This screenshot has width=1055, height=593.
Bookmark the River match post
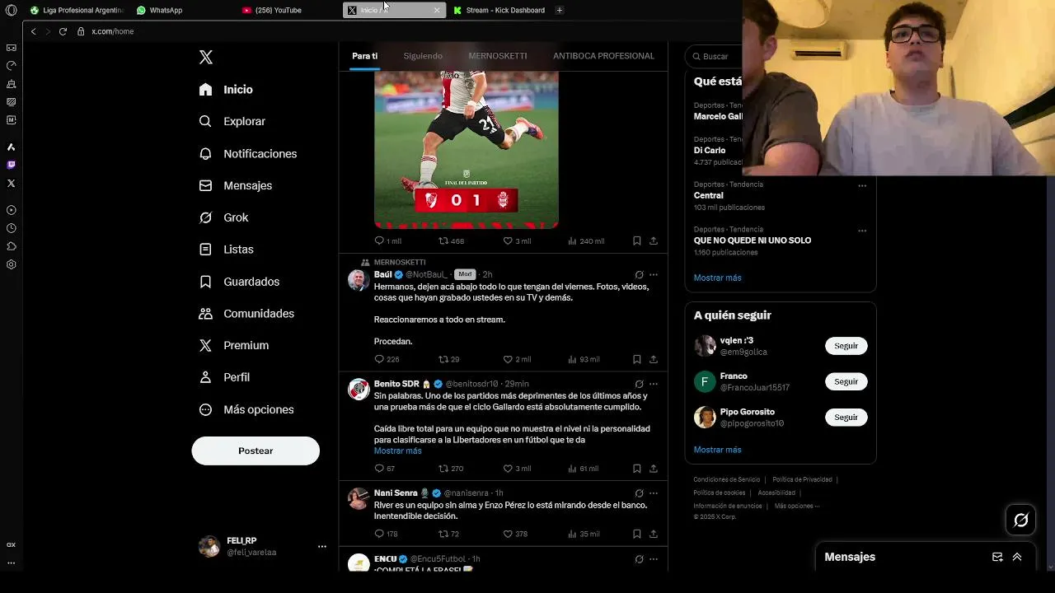pyautogui.click(x=637, y=241)
